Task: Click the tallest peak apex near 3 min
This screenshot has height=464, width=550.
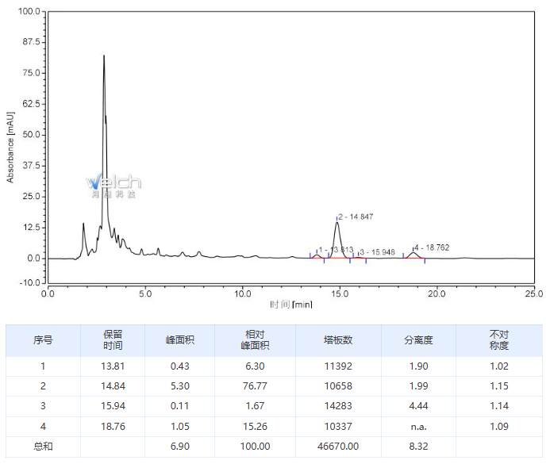Action: [103, 56]
